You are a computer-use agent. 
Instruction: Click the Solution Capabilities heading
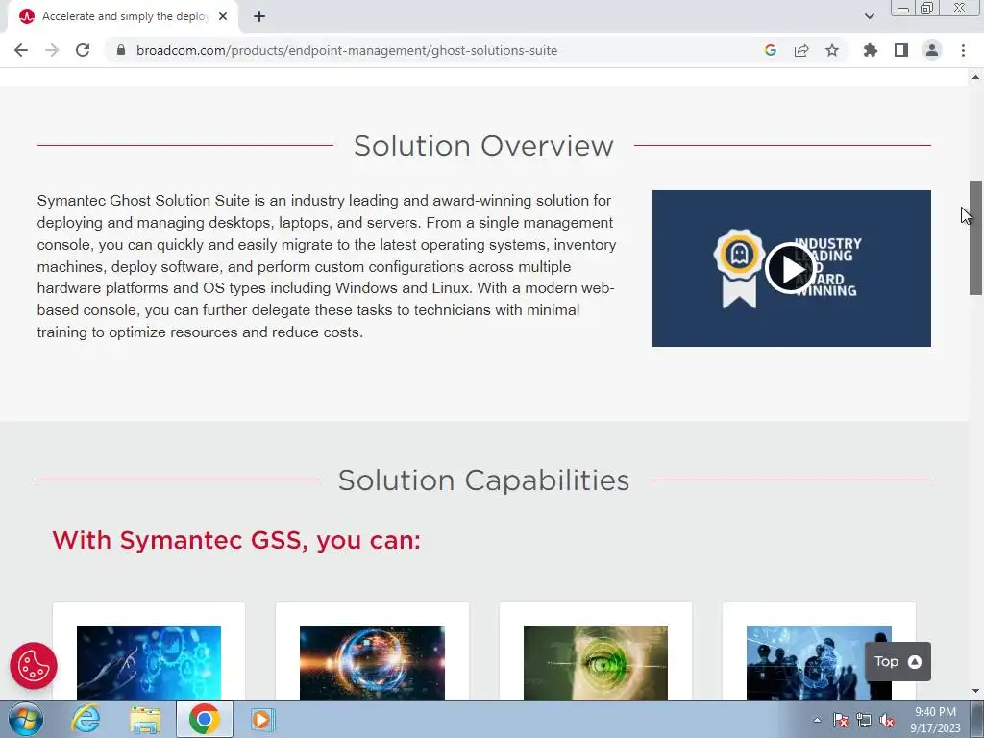point(483,480)
